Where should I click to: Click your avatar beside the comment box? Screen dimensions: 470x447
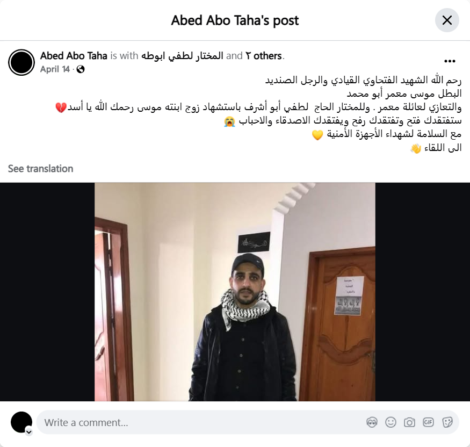21,422
